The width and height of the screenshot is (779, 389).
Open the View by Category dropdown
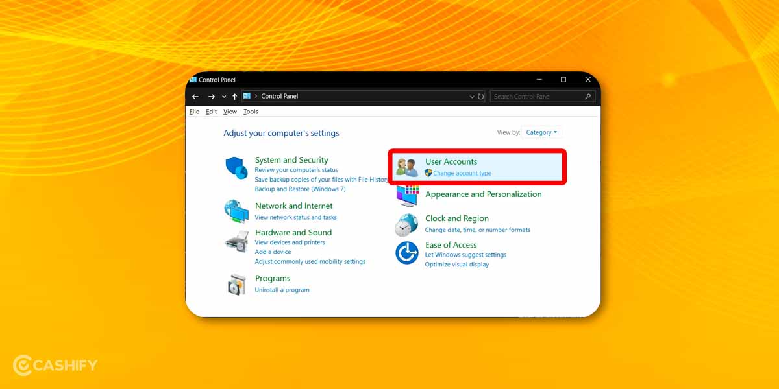point(541,132)
